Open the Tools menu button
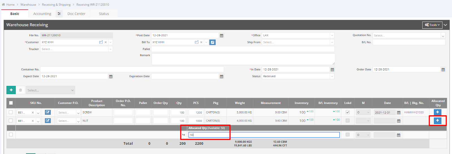The height and width of the screenshot is (154, 452). pyautogui.click(x=432, y=25)
